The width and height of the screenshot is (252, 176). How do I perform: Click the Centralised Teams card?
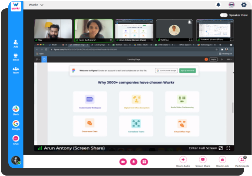(x=136, y=126)
